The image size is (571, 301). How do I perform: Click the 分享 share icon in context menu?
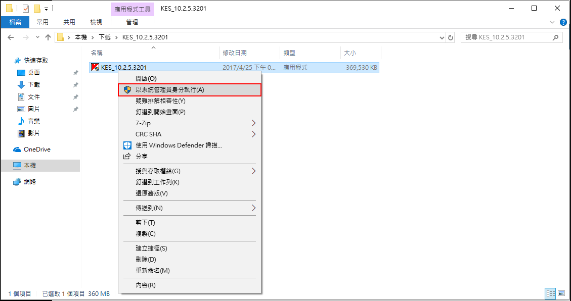tap(127, 157)
